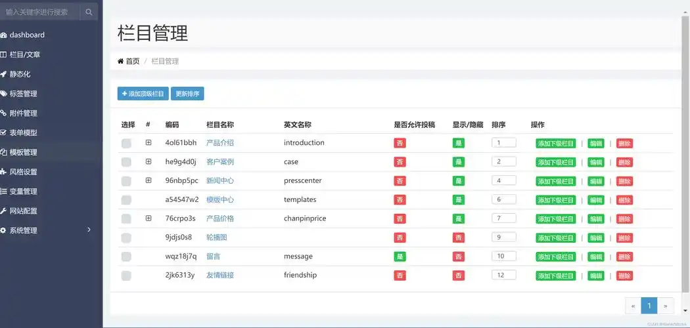Click 添加下级栏目 for 产品介绍 row

(x=556, y=143)
